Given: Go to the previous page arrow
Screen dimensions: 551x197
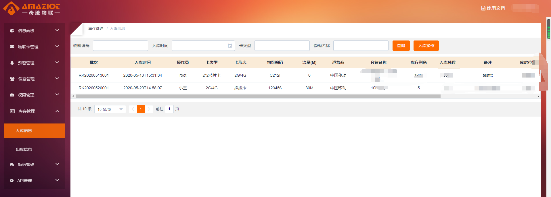Looking at the screenshot, I should tap(133, 109).
